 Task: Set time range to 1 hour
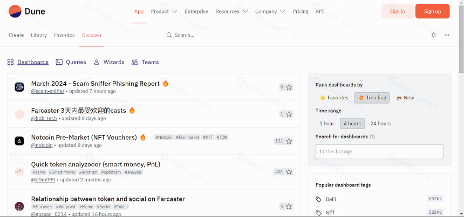coord(327,124)
